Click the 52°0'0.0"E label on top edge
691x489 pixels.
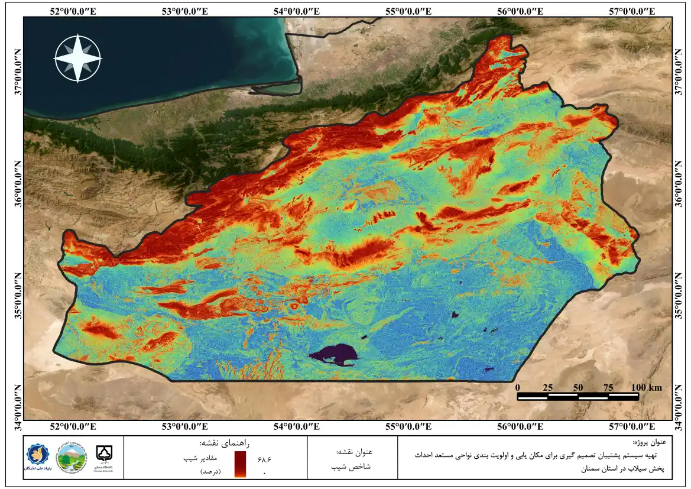coord(73,11)
